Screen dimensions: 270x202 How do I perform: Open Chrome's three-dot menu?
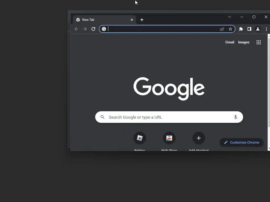click(266, 29)
